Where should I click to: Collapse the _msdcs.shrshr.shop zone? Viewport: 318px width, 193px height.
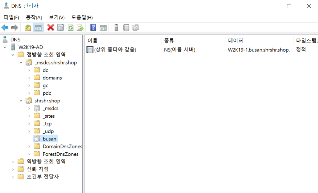click(x=21, y=63)
